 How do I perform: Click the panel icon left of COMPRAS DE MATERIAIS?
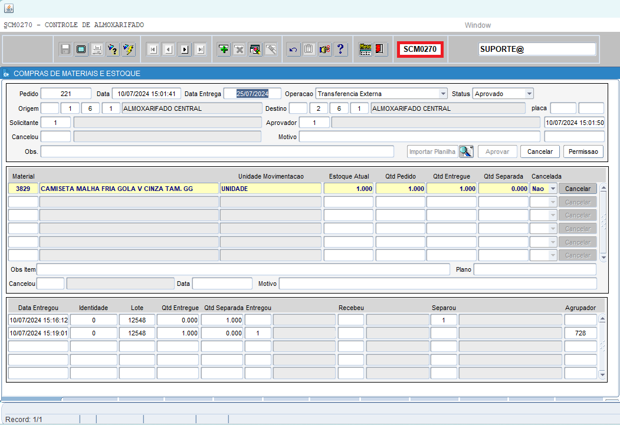tap(6, 74)
